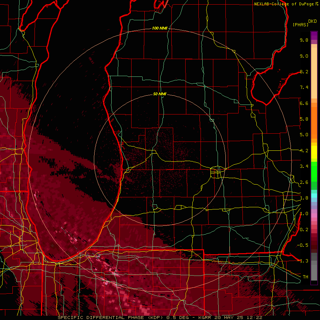Click the SPECIFIC DIFFERENTIAL PHASE (KDP) caption

[111, 318]
